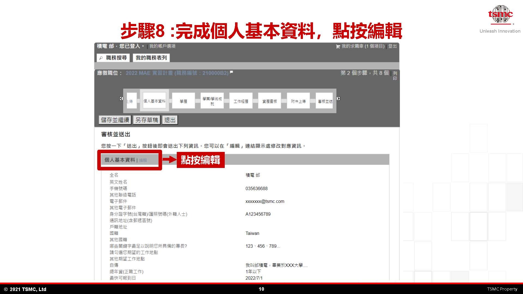
Task: Click the nationality value Taiwan
Action: point(253,233)
